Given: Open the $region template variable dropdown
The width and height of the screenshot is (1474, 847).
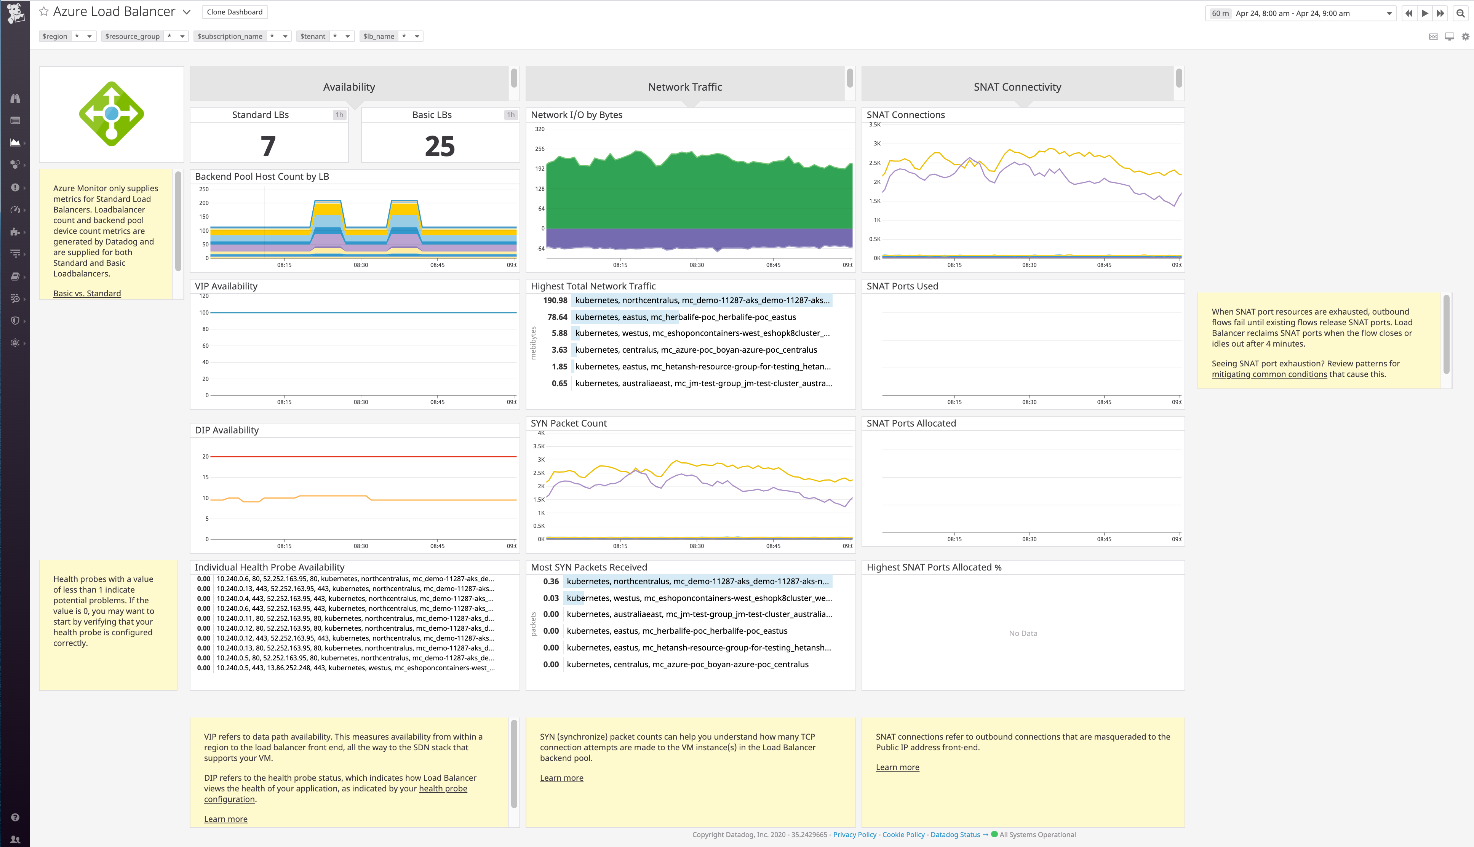Looking at the screenshot, I should click(89, 35).
